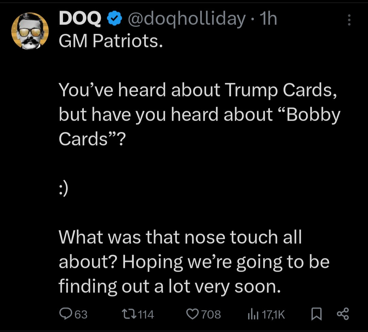Screen dimensions: 368x332
Task: Open the three-dot more options menu
Action: [x=349, y=20]
